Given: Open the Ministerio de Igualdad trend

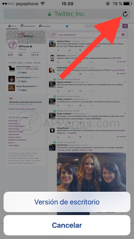Looking at the screenshot, I should click(17, 140).
